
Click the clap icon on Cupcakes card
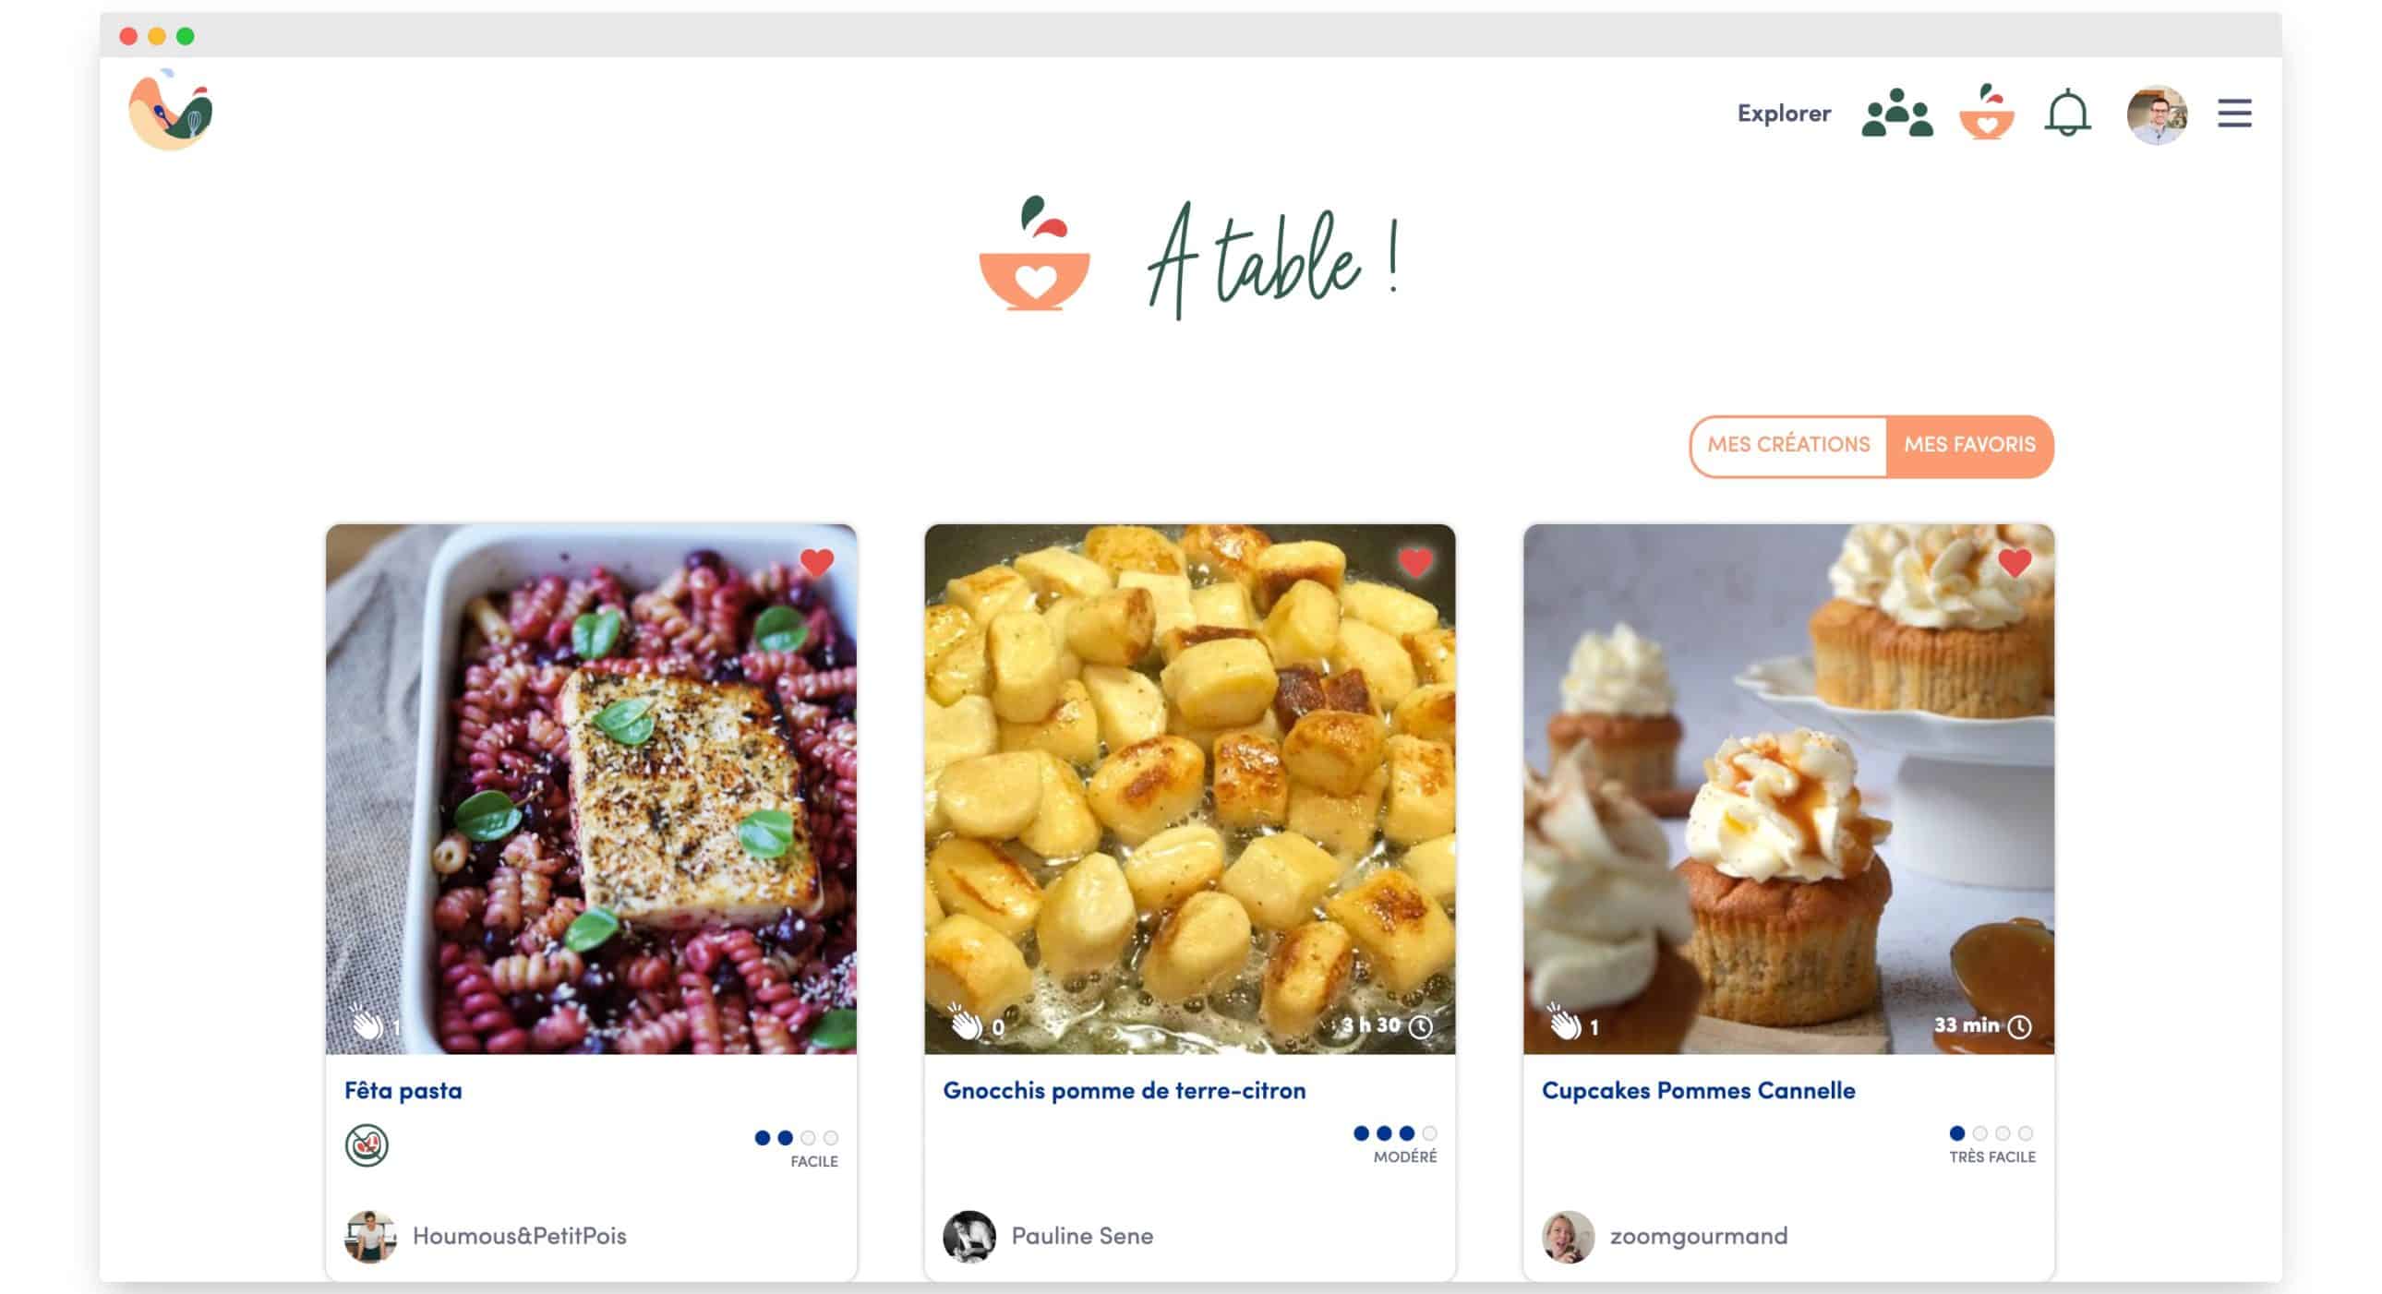[x=1565, y=1022]
